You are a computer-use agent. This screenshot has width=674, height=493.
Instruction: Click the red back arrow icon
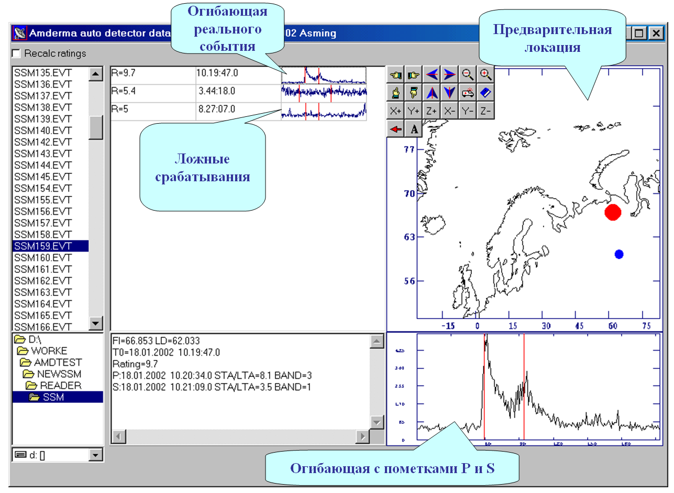pyautogui.click(x=396, y=129)
